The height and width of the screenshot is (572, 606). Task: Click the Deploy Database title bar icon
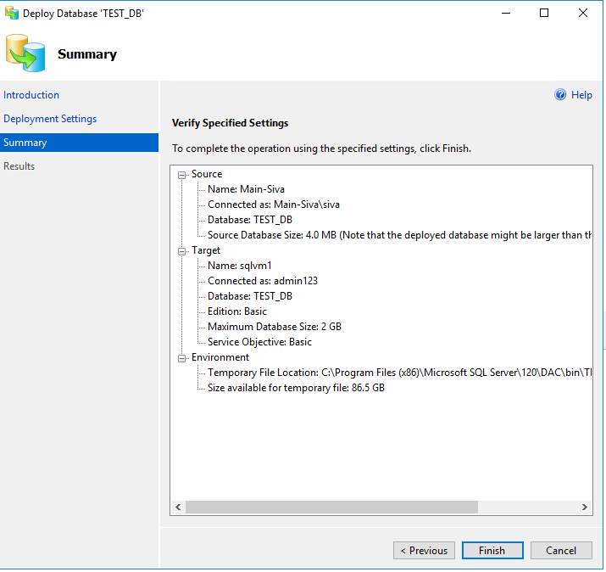[x=11, y=14]
